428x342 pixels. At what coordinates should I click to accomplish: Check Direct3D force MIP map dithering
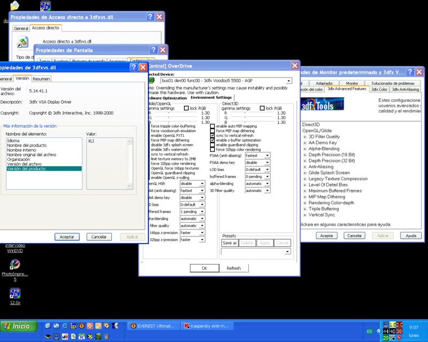[212, 131]
